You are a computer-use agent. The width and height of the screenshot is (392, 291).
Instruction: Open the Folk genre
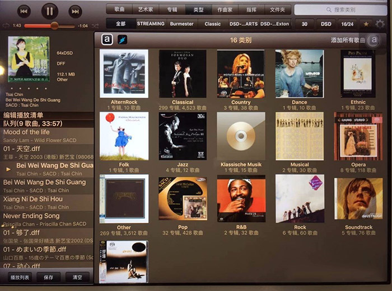pos(124,142)
